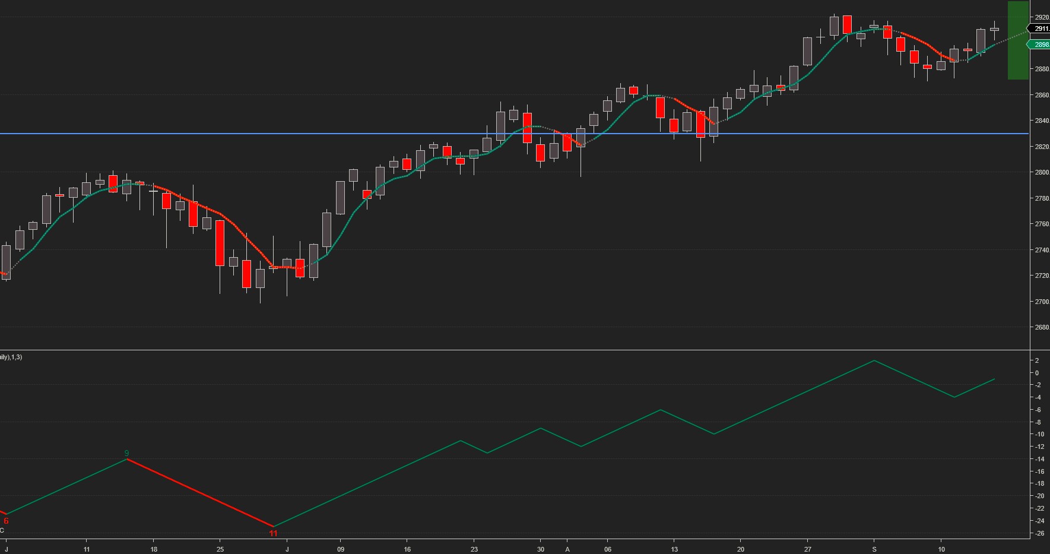Select the blue horizontal line on the price chart
Image resolution: width=1050 pixels, height=554 pixels.
coord(514,134)
